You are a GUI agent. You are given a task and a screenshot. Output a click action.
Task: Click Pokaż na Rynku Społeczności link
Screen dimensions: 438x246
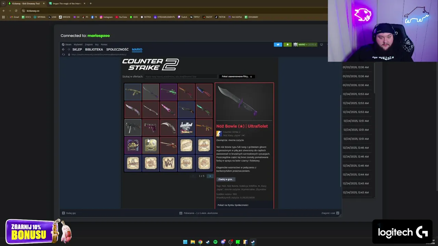[233, 205]
